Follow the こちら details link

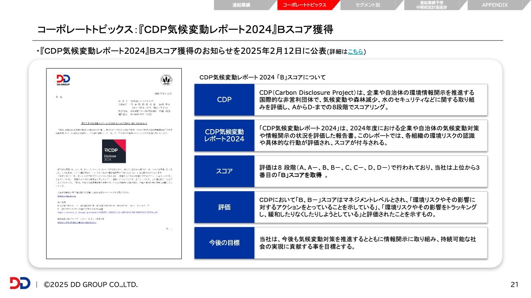[356, 52]
